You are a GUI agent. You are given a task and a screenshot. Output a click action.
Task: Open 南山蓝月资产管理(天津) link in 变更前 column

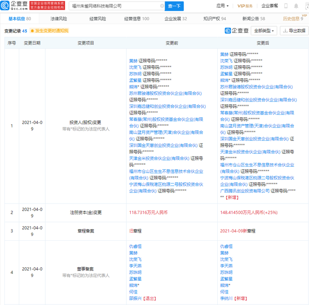[x=166, y=135]
